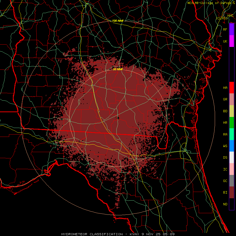Click the RF label in the legend
236x236 pixels.
(x=225, y=29)
